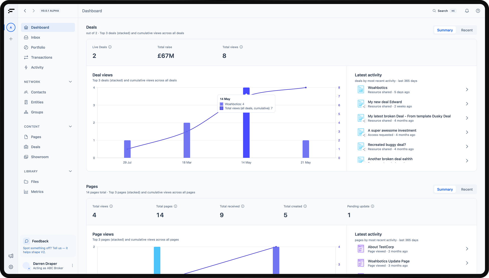Add a new workspace with plus icon
This screenshot has width=489, height=278.
pos(11,39)
